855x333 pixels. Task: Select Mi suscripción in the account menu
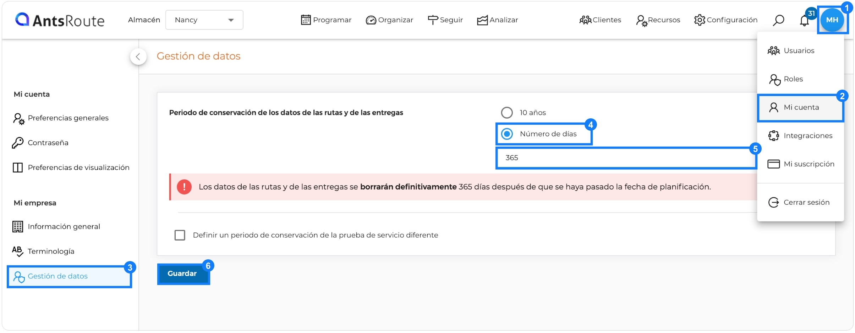pyautogui.click(x=800, y=164)
